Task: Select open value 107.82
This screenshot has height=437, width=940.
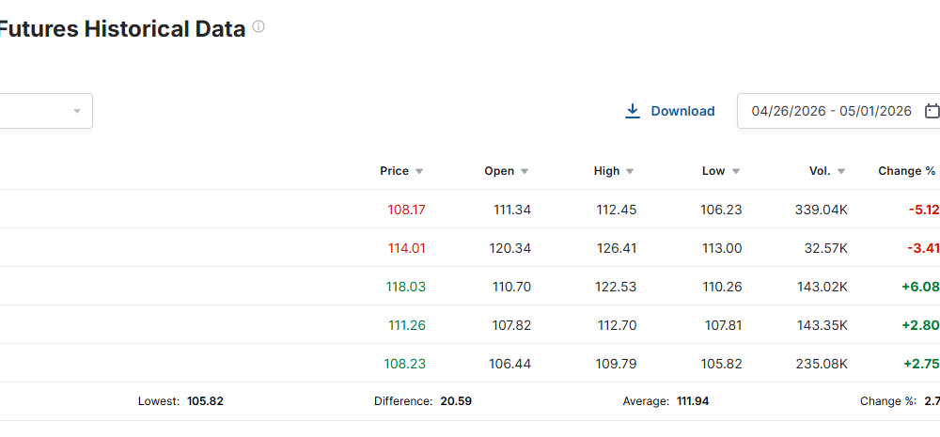Action: click(511, 325)
